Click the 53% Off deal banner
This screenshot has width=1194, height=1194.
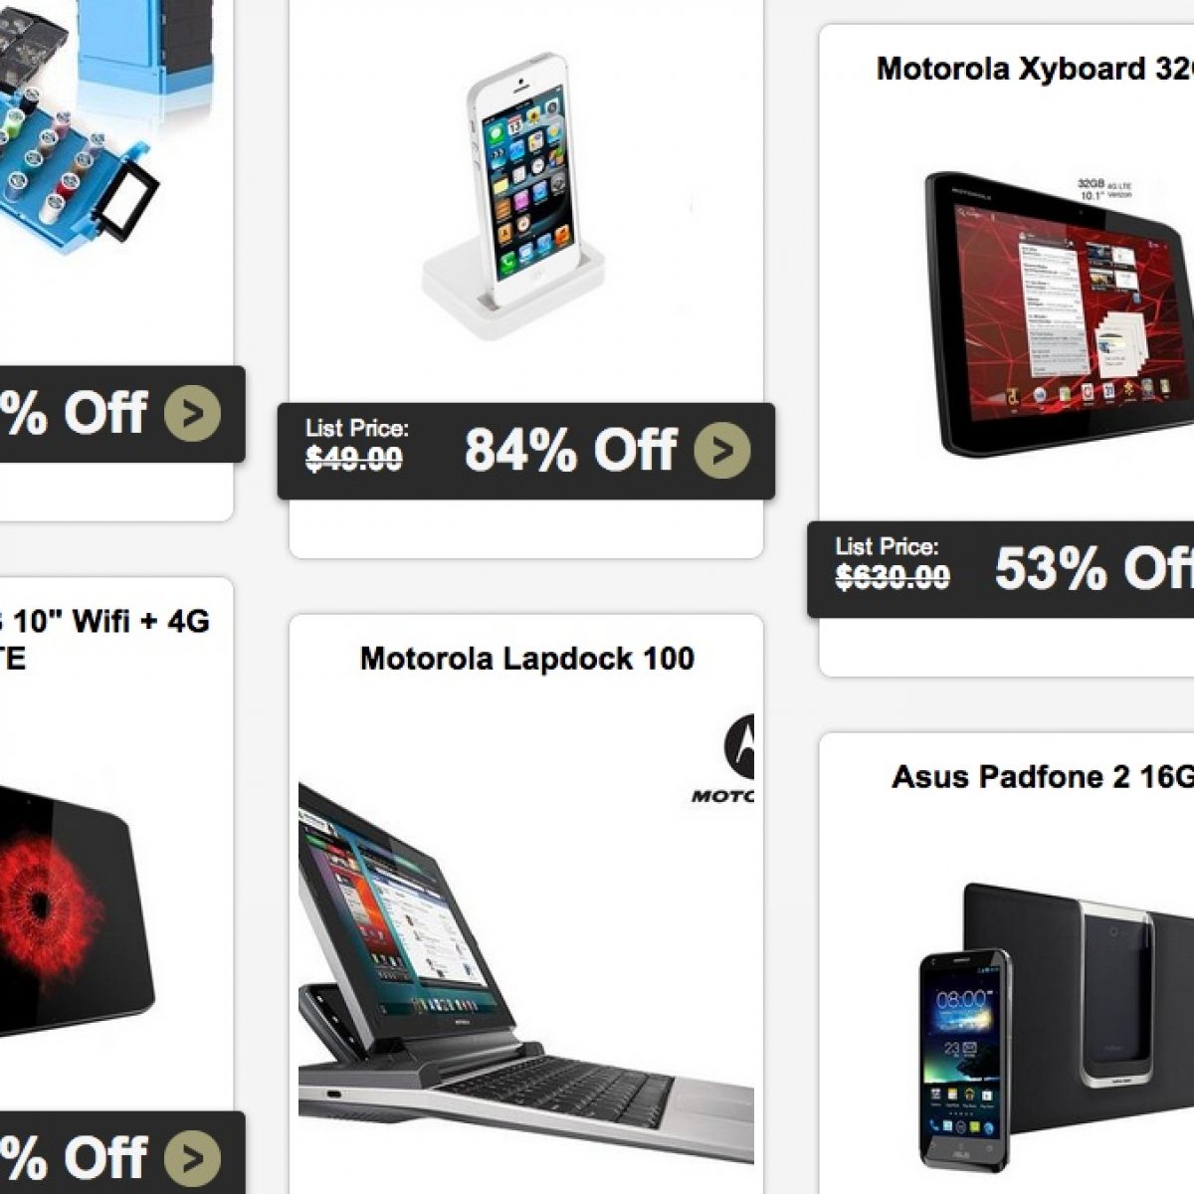[x=1000, y=569]
